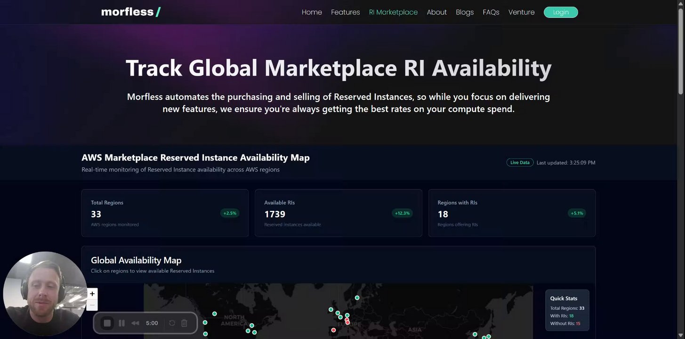
Task: Click the morfless logo
Action: pos(131,12)
